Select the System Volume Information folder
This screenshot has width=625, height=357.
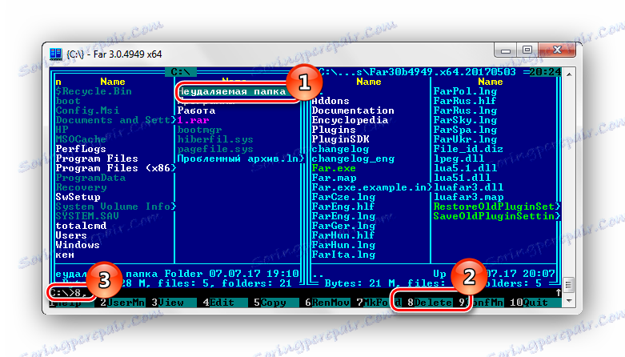[x=115, y=207]
